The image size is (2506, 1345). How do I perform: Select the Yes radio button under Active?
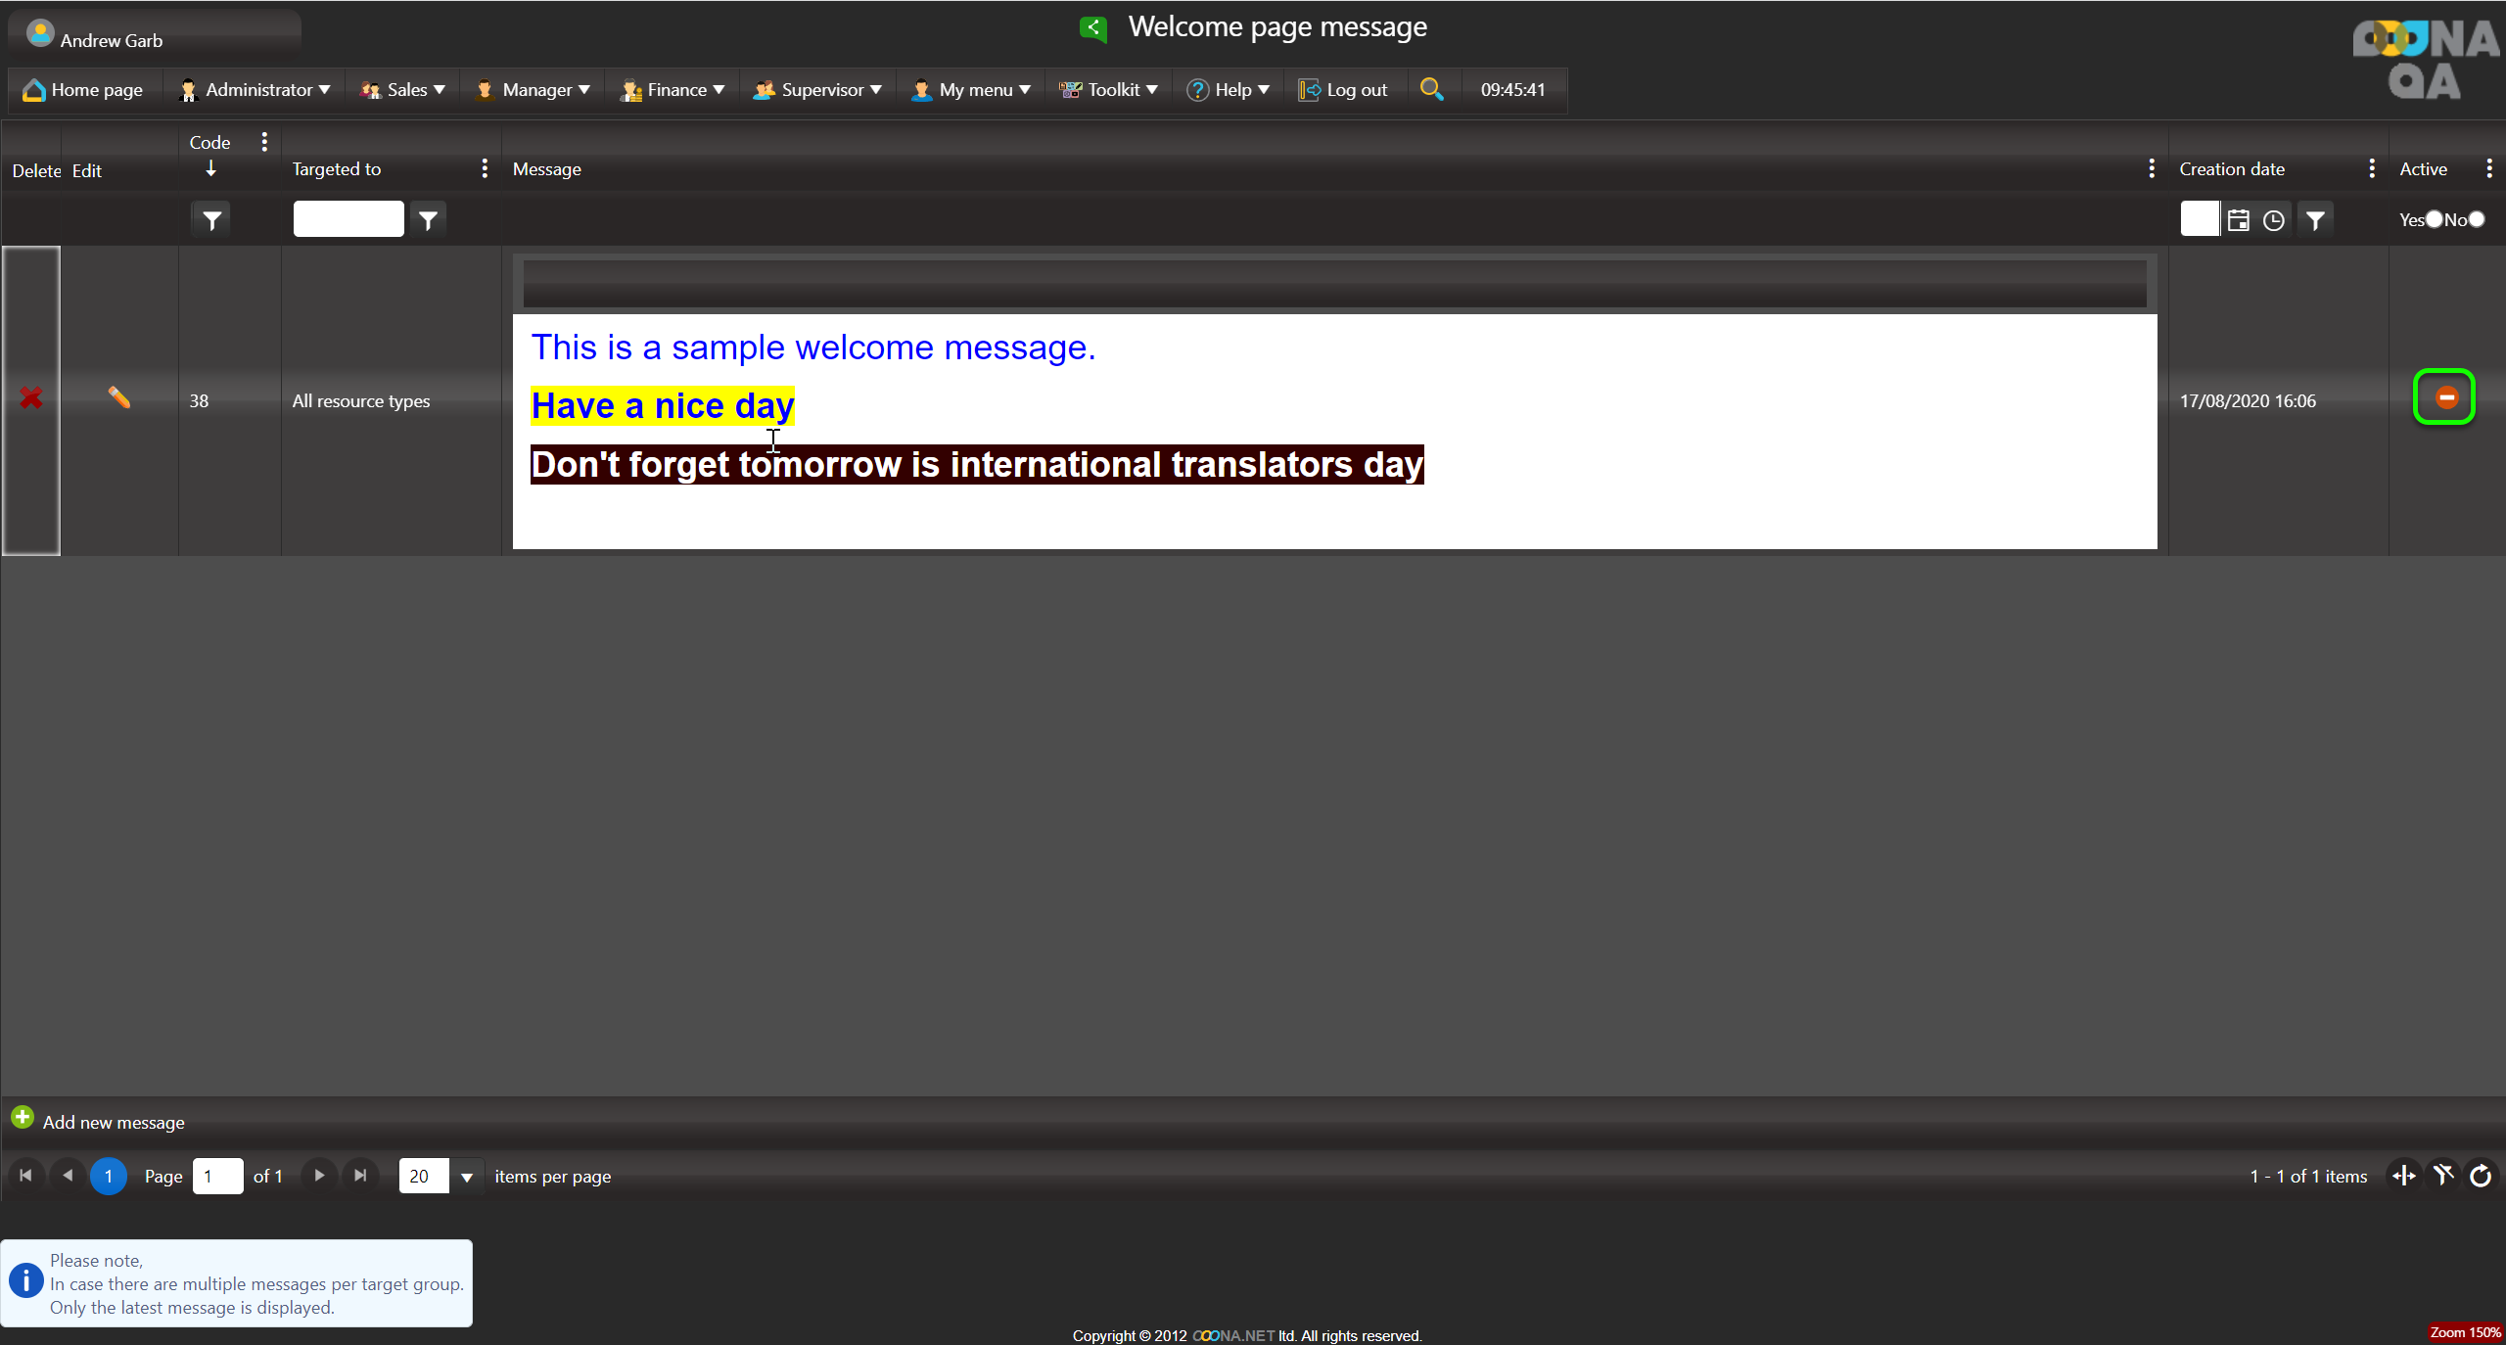pos(2434,219)
